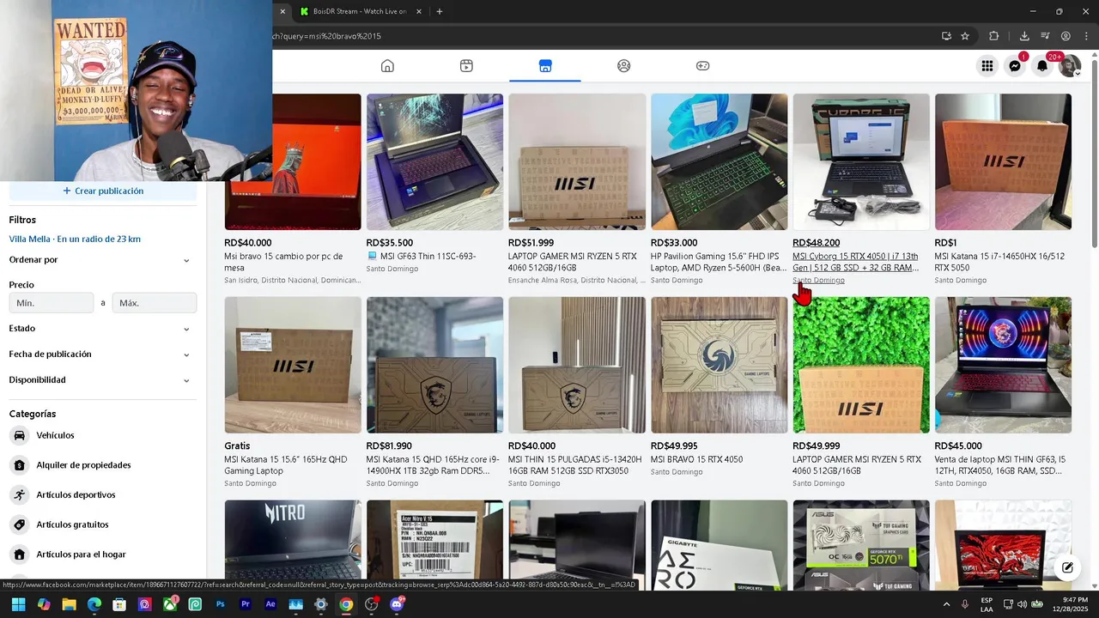Close the BoisDR Stream tab

(419, 11)
